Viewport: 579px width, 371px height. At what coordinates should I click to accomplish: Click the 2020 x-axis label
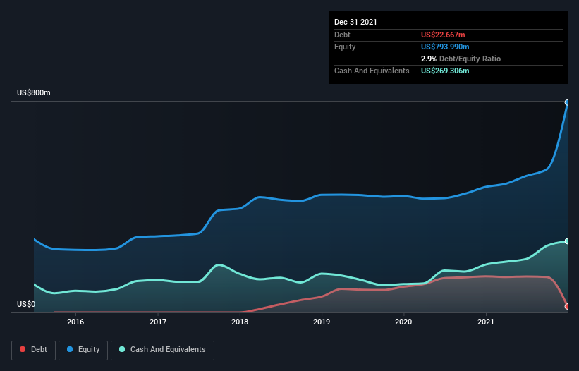403,322
